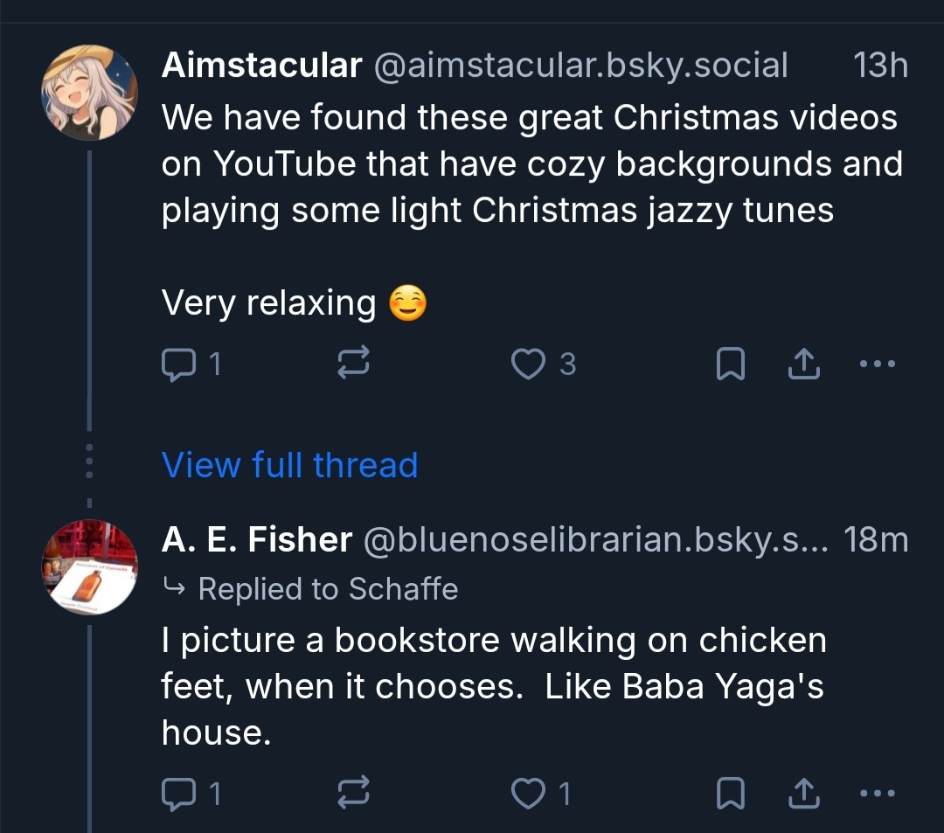Share Aimstacular's Christmas videos post

pyautogui.click(x=804, y=364)
